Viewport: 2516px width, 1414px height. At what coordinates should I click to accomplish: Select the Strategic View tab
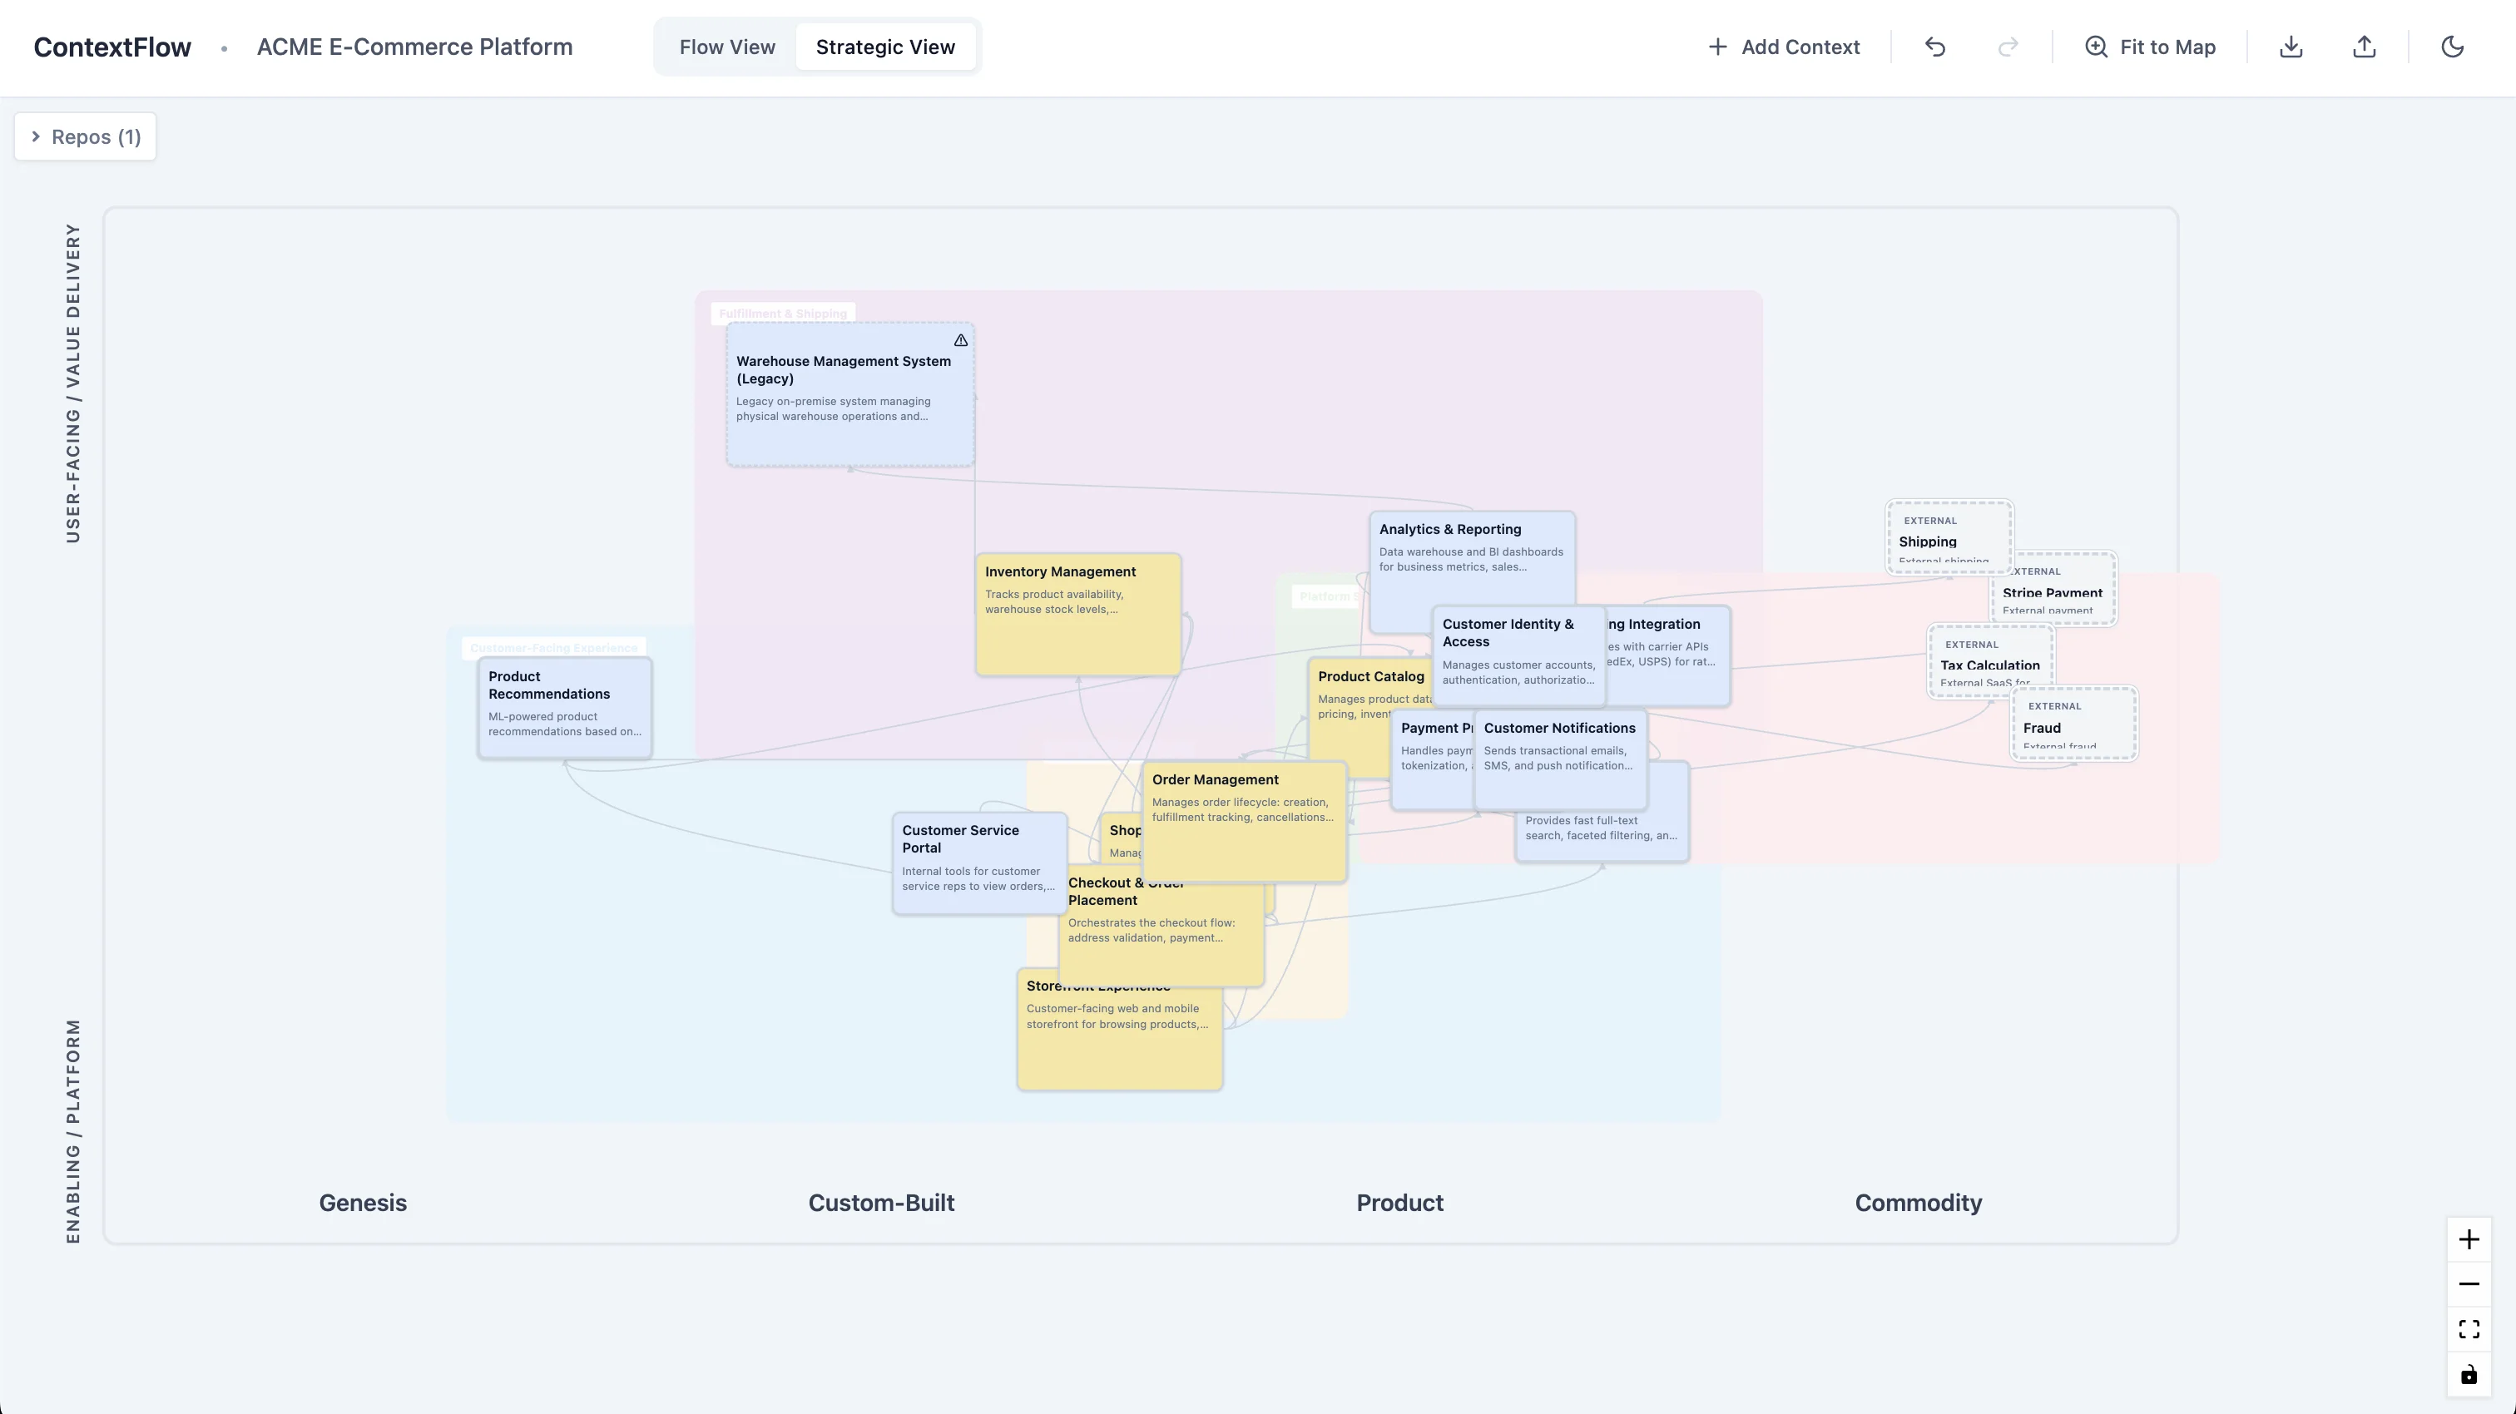885,47
